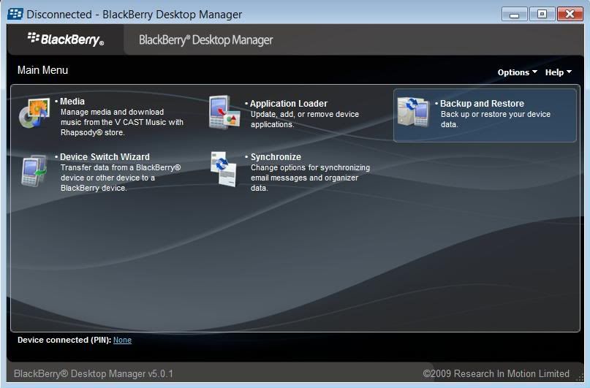Open the Help dropdown menu
590x388 pixels.
coord(559,72)
